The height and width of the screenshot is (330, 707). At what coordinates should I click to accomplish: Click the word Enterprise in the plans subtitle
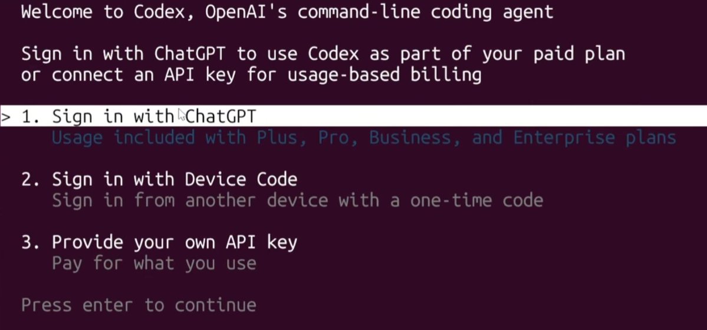tap(564, 138)
